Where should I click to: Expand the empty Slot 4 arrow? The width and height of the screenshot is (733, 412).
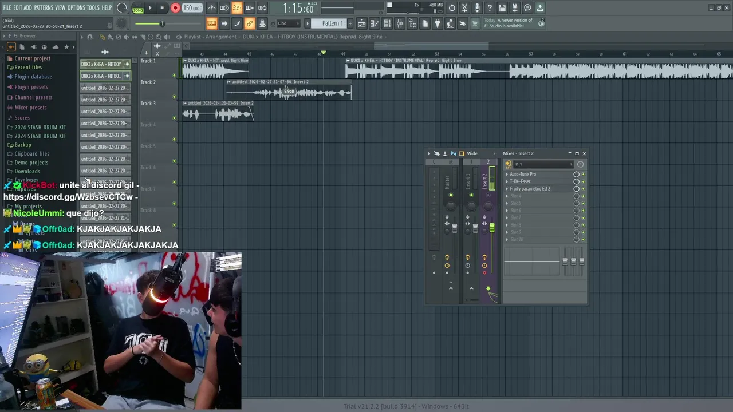507,196
